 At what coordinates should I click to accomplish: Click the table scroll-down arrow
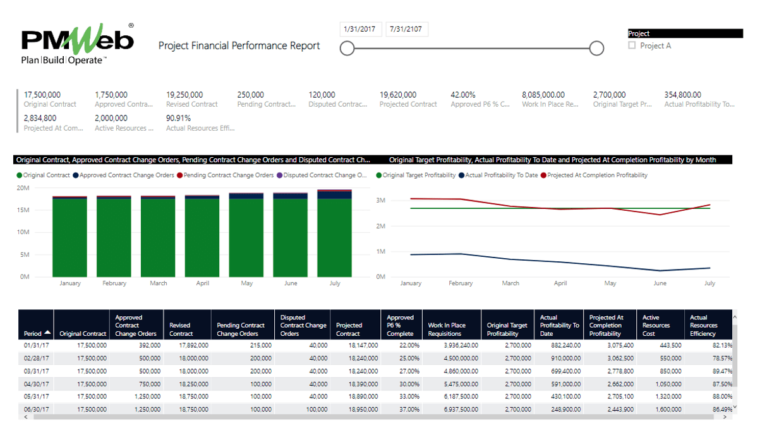click(x=735, y=408)
